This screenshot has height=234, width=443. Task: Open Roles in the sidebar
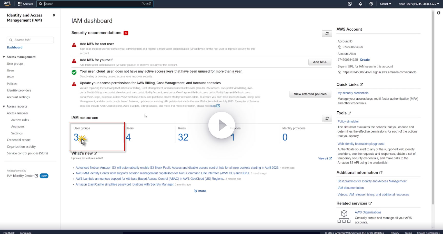(x=11, y=77)
